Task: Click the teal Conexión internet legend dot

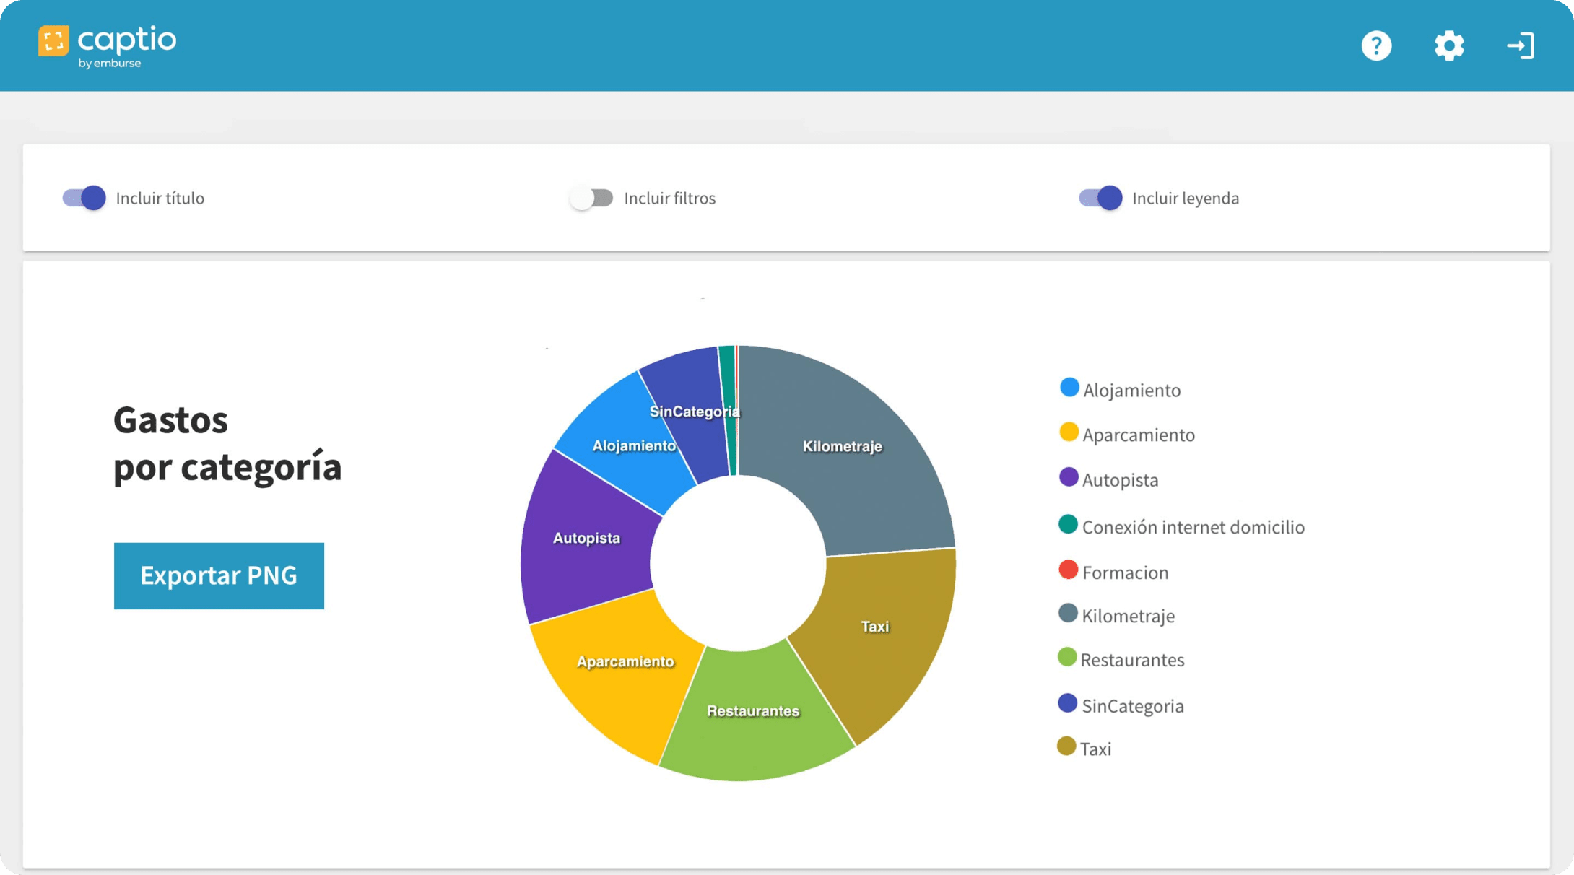Action: click(1068, 524)
